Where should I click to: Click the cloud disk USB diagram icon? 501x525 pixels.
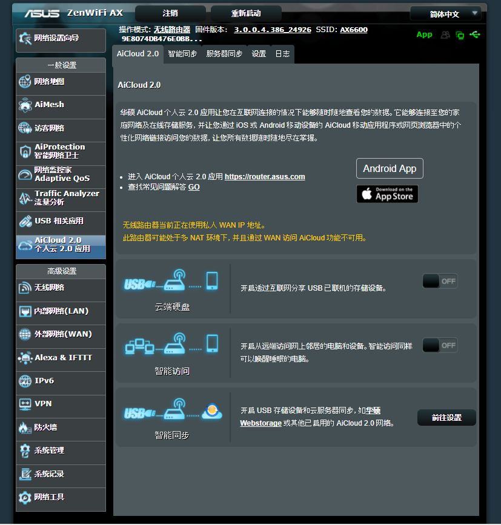(171, 280)
